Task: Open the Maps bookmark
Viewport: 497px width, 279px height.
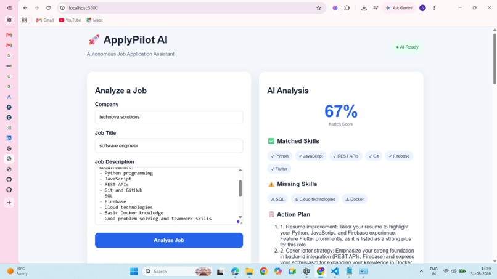Action: click(x=94, y=20)
